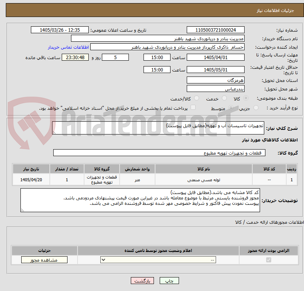The image size is (304, 291).
Task: Click the item name لوله مسی صنعتی cell
Action: [204, 180]
